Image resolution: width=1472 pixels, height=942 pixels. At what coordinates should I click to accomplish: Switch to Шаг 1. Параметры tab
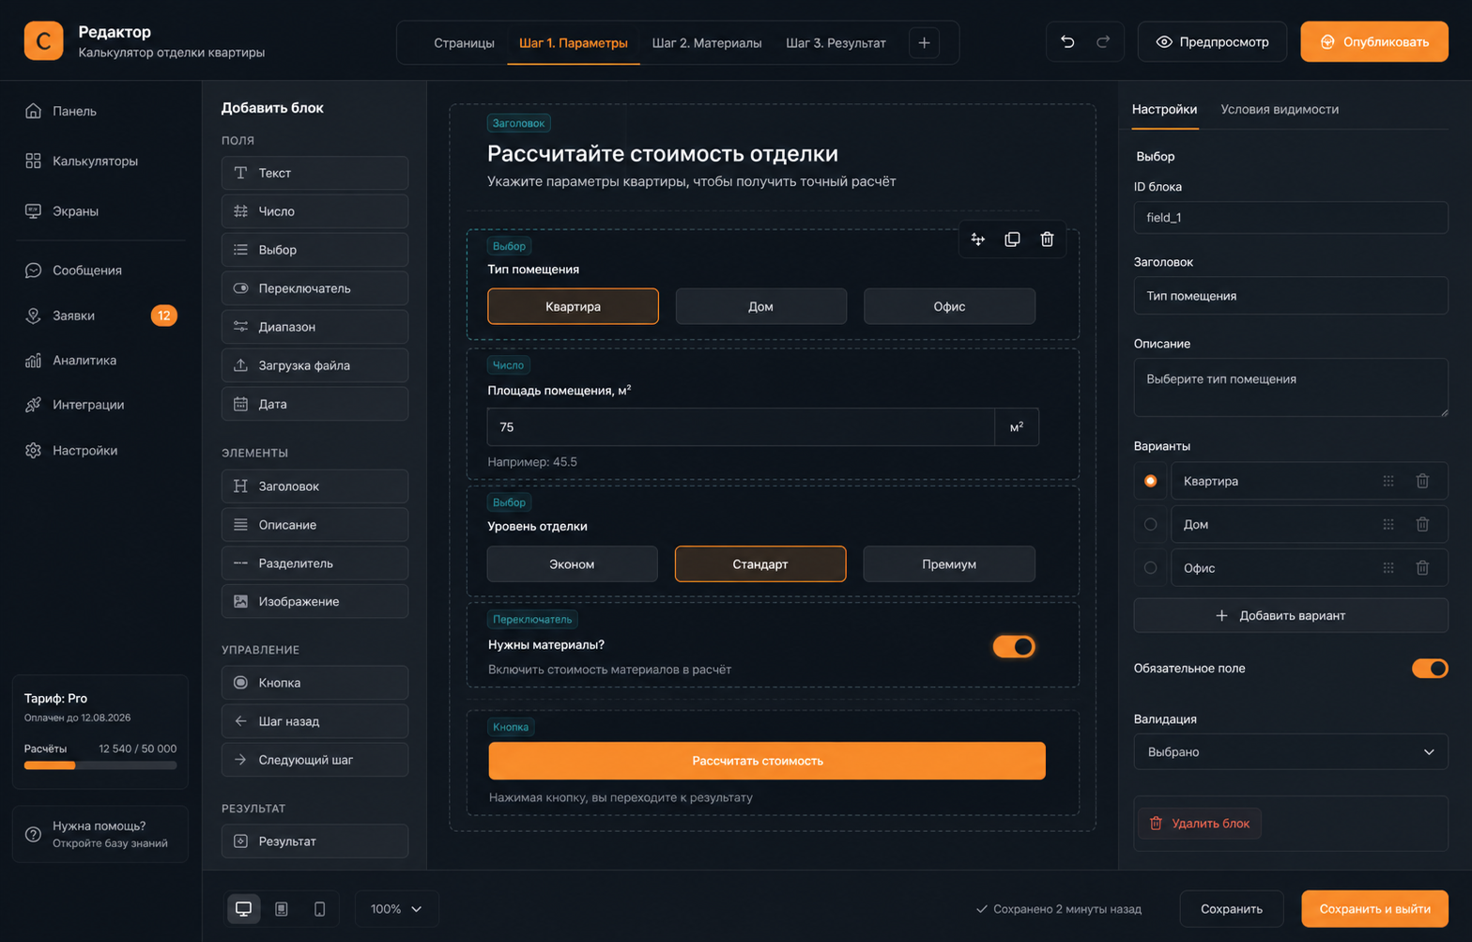click(573, 43)
